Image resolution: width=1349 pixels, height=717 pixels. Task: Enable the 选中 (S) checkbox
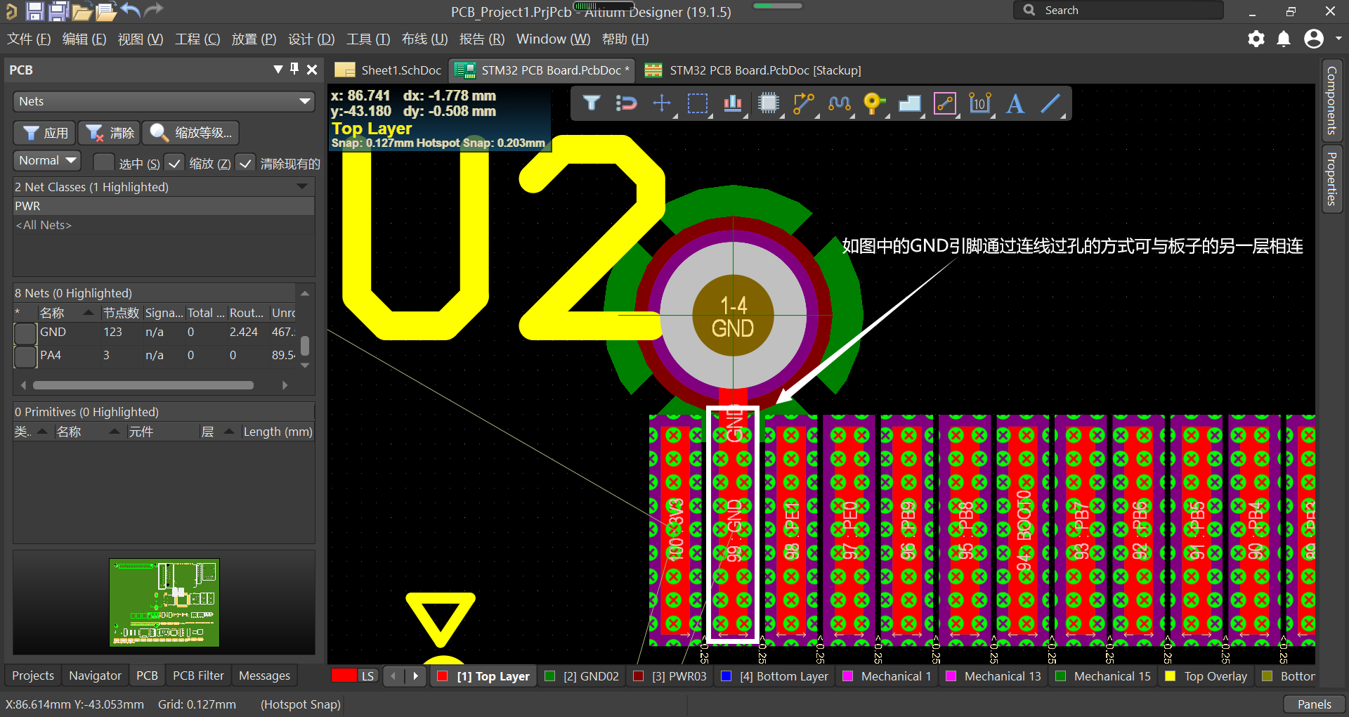[x=103, y=163]
